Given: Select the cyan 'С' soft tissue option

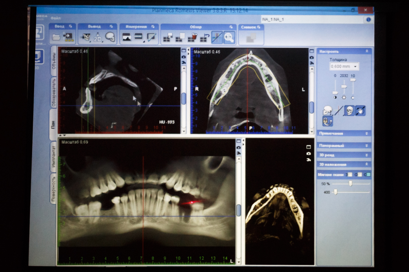Looking at the screenshot, I should pos(368,175).
